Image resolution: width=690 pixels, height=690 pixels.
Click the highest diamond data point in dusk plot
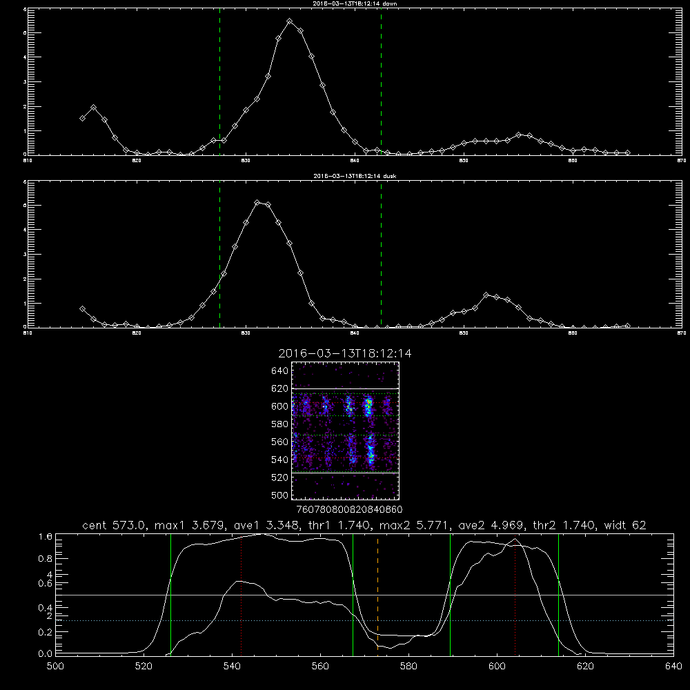257,202
